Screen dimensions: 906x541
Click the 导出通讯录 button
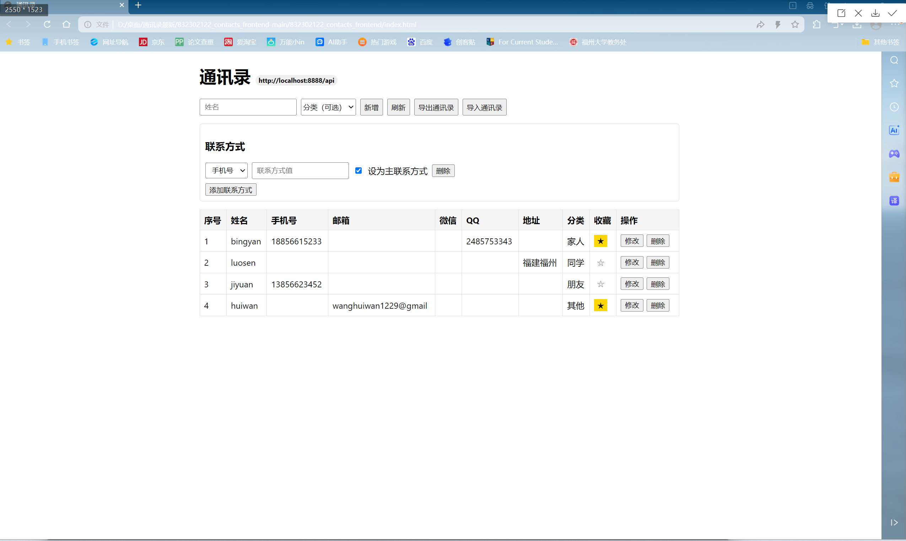[436, 108]
